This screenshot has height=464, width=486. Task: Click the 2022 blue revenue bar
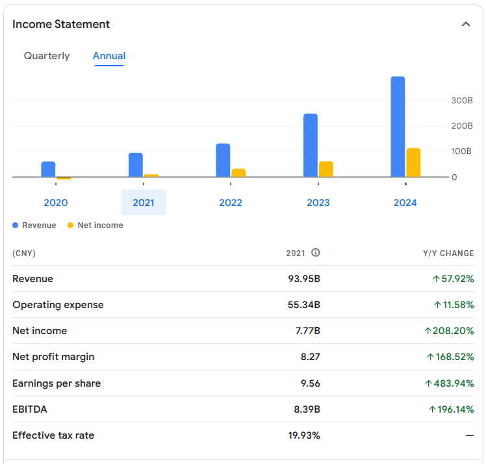coord(223,160)
